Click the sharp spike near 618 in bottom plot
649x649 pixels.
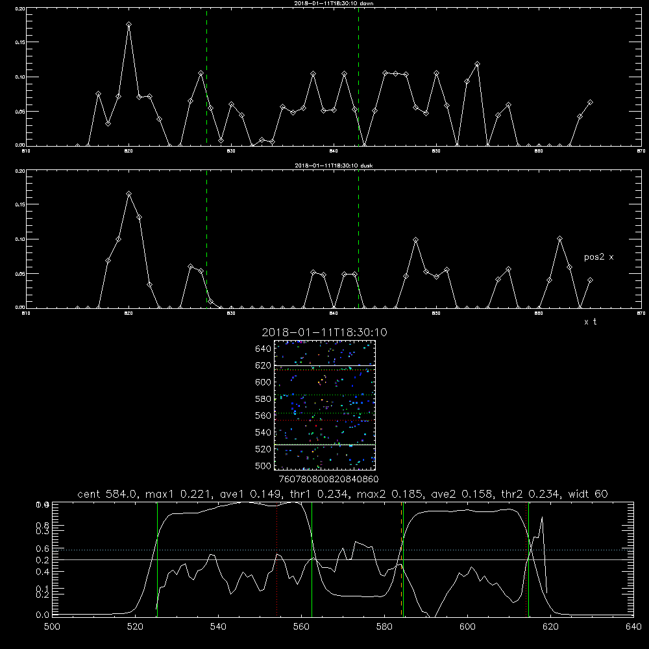[542, 517]
